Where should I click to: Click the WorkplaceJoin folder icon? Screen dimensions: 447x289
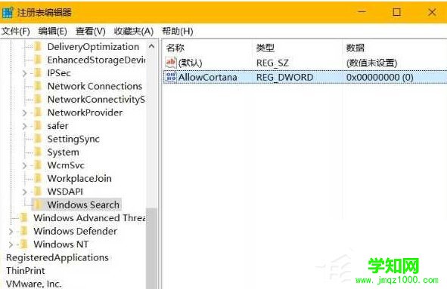pyautogui.click(x=39, y=178)
